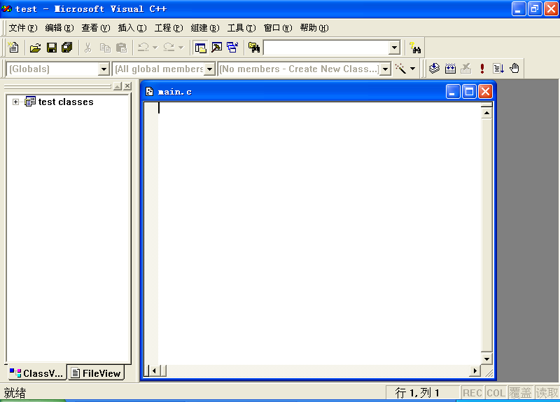The height and width of the screenshot is (402, 560).
Task: Execute program with the red exclamation icon
Action: (482, 69)
